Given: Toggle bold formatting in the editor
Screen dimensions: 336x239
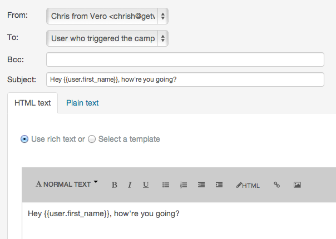Looking at the screenshot, I should [x=115, y=185].
